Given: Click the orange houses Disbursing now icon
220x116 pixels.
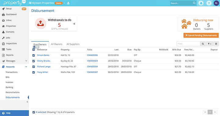Looking at the screenshot, I should tap(186, 24).
